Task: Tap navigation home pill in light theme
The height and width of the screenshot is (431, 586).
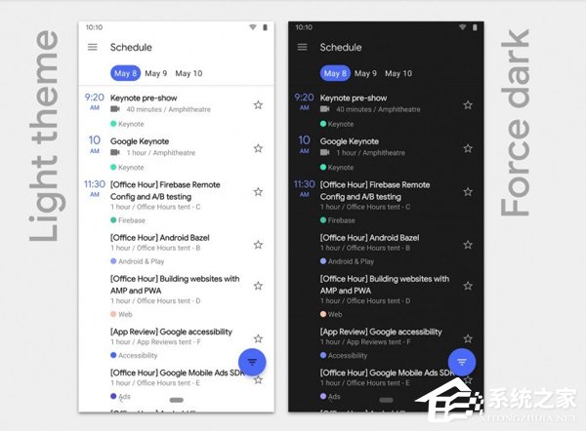Action: (x=177, y=400)
